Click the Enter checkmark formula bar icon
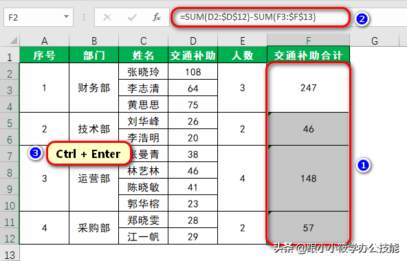The width and height of the screenshot is (407, 261). pyautogui.click(x=132, y=18)
